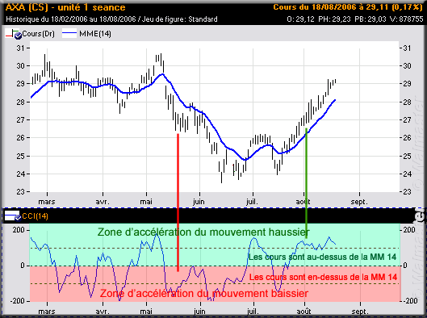
Task: Click the -200 value on right CCI axis
Action: (x=410, y=301)
